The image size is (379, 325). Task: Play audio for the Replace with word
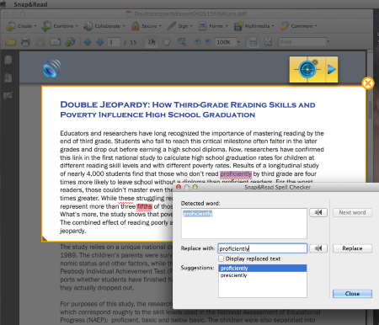[x=318, y=248]
